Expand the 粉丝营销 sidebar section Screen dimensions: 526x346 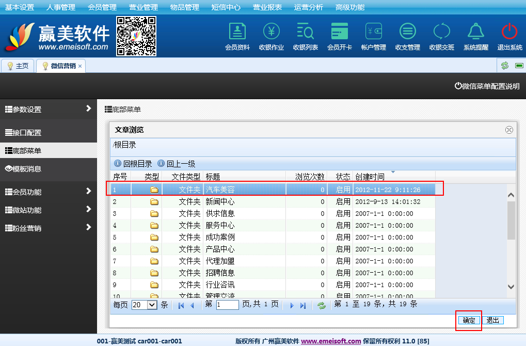(49, 228)
